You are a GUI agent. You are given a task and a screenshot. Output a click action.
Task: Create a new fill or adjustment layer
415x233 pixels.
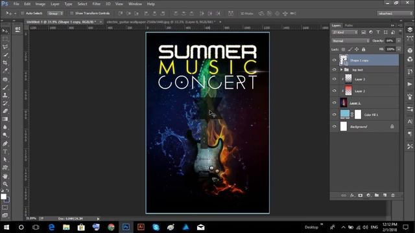[368, 195]
